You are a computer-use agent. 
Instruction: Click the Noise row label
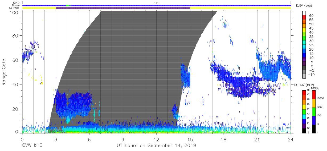coord(16,5)
